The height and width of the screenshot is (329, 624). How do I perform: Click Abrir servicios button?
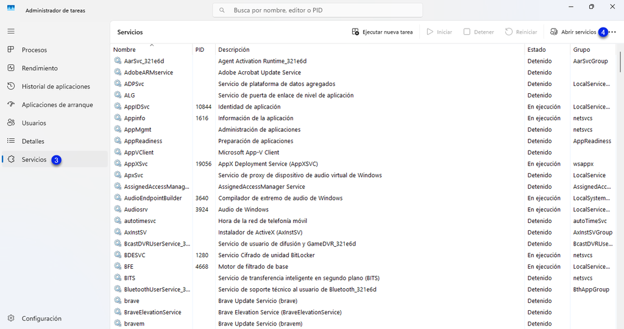[x=573, y=32]
